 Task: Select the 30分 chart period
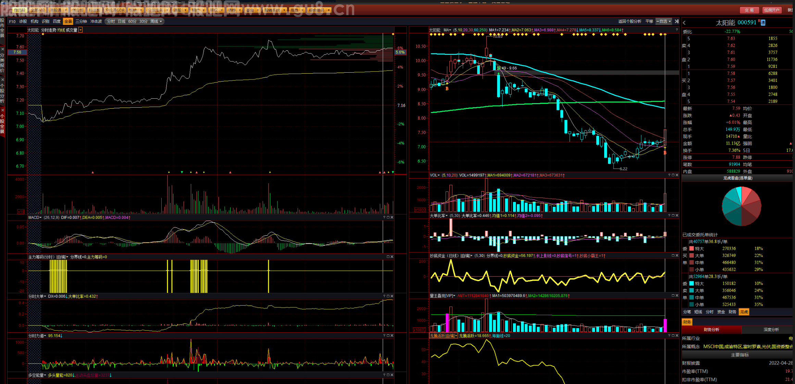click(x=144, y=22)
